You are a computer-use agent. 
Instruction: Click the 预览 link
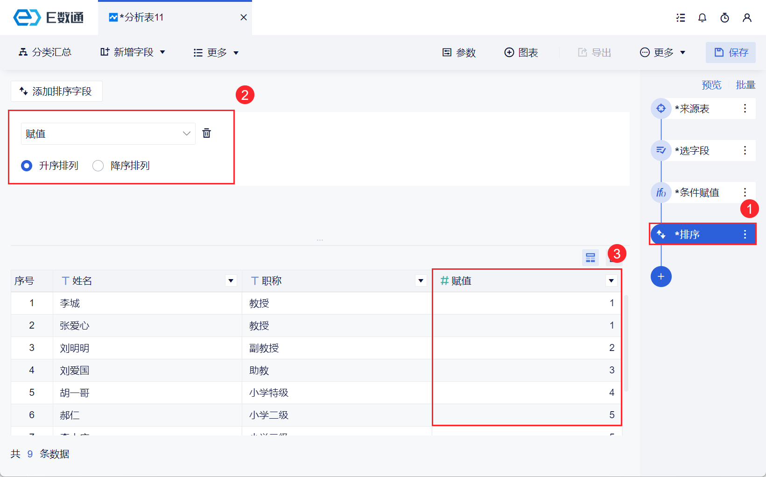pyautogui.click(x=711, y=85)
